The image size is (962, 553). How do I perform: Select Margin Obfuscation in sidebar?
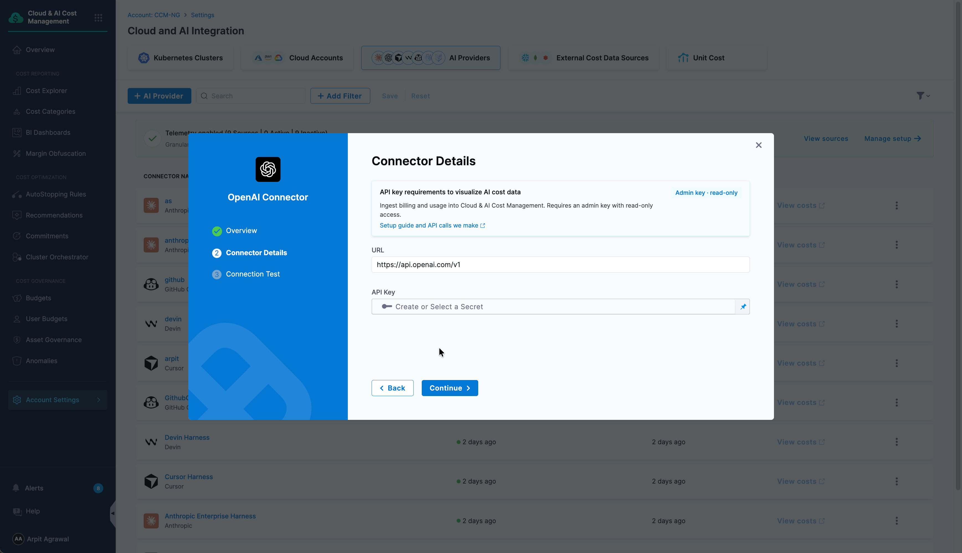56,153
